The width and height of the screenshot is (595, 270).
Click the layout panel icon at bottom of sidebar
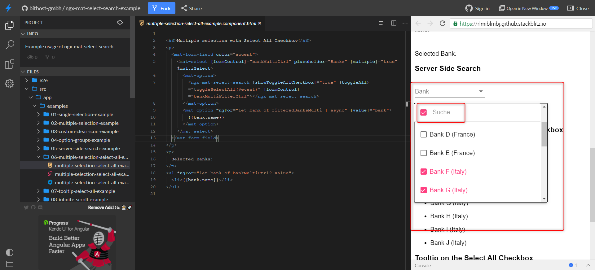click(10, 264)
